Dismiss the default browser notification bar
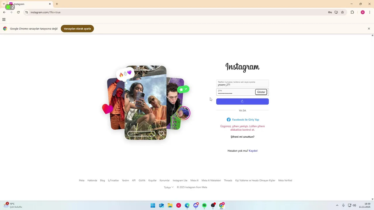Image resolution: width=374 pixels, height=210 pixels. [x=369, y=29]
